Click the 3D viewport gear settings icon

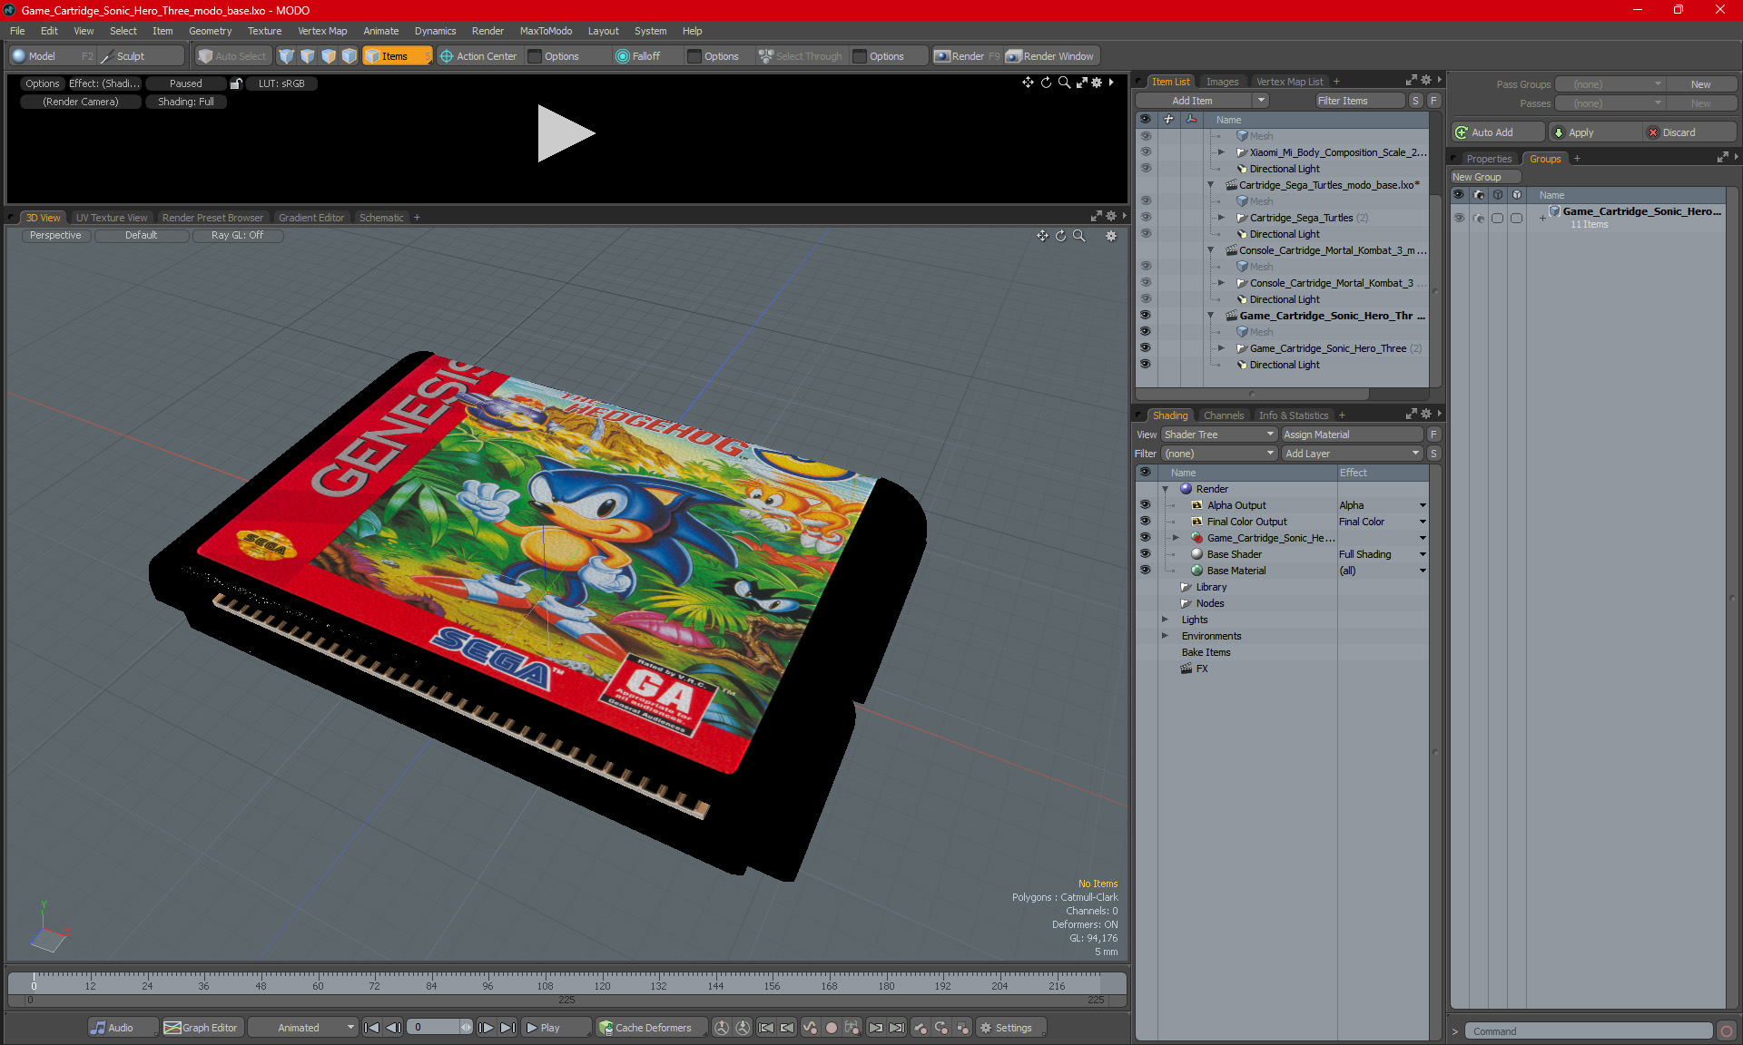1110,236
